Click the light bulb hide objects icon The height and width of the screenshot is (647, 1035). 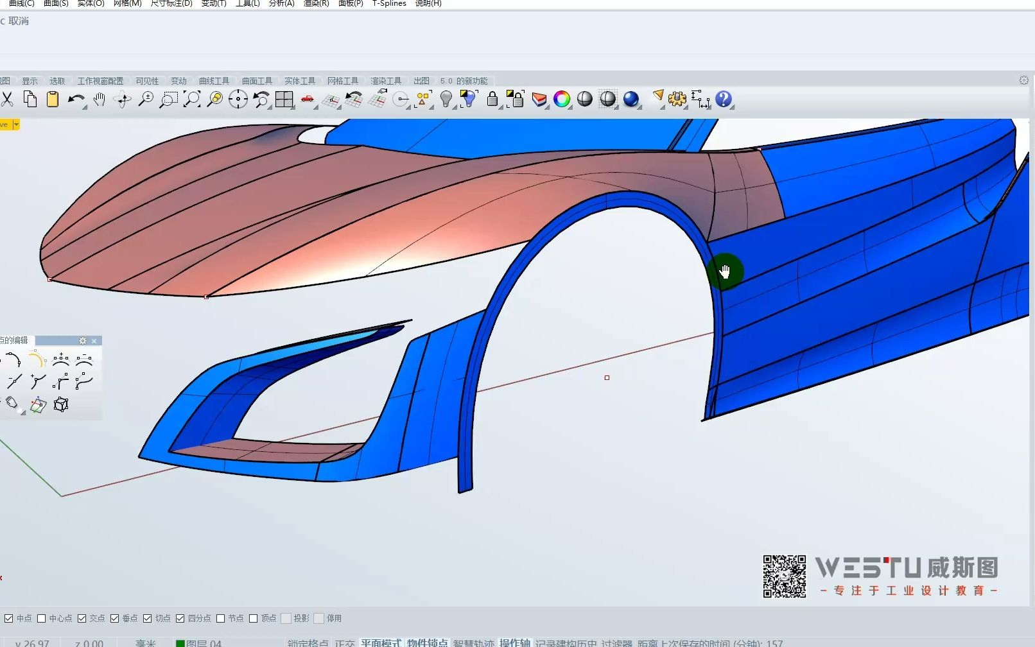pos(446,99)
